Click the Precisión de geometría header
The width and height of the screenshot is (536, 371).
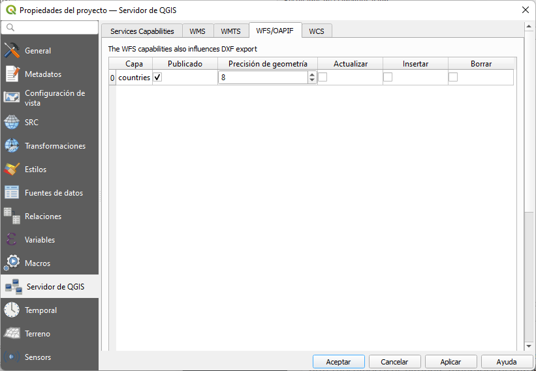(268, 64)
